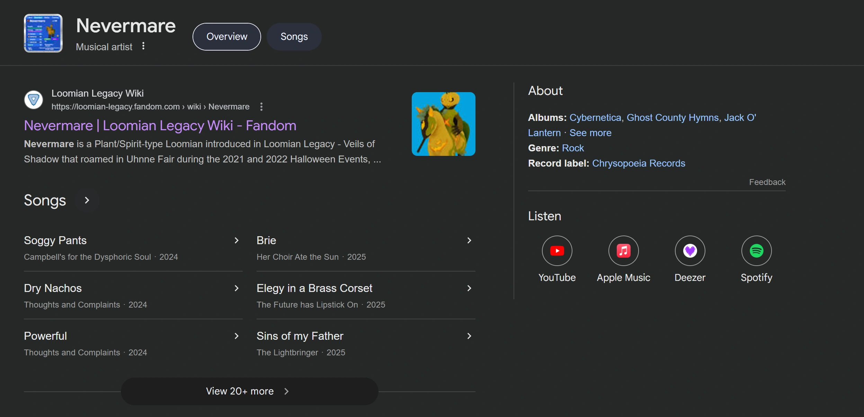
Task: Click the Loomian Legacy Wiki favicon
Action: pos(34,100)
